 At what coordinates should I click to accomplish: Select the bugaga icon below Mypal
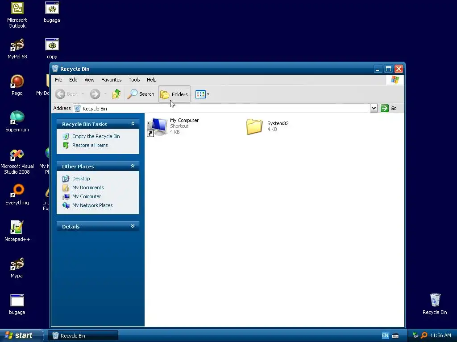click(17, 305)
